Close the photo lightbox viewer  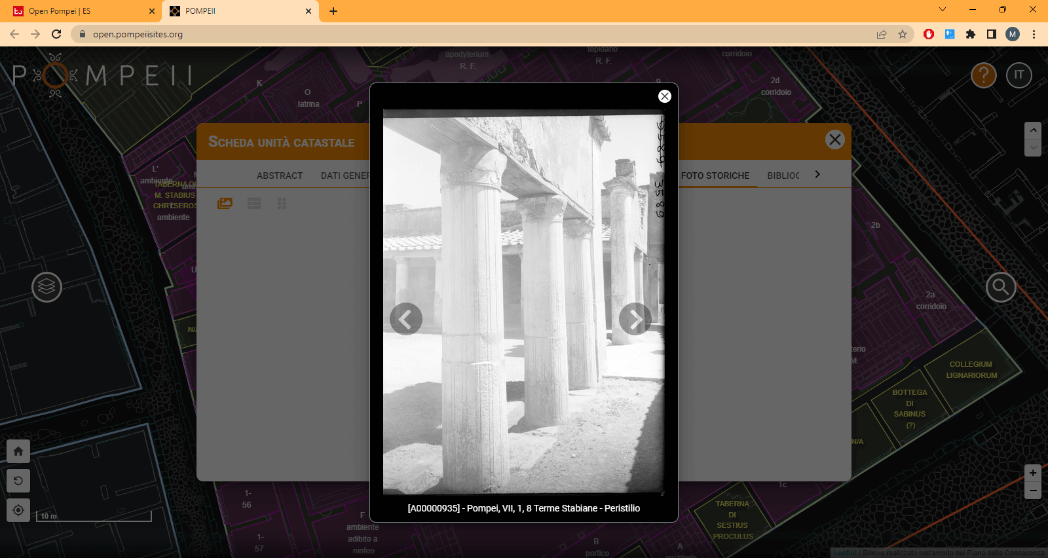pyautogui.click(x=664, y=96)
